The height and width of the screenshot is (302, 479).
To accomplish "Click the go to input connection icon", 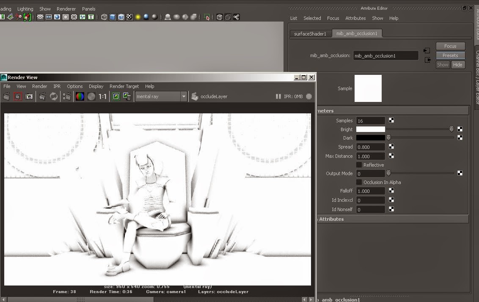I will click(x=427, y=50).
